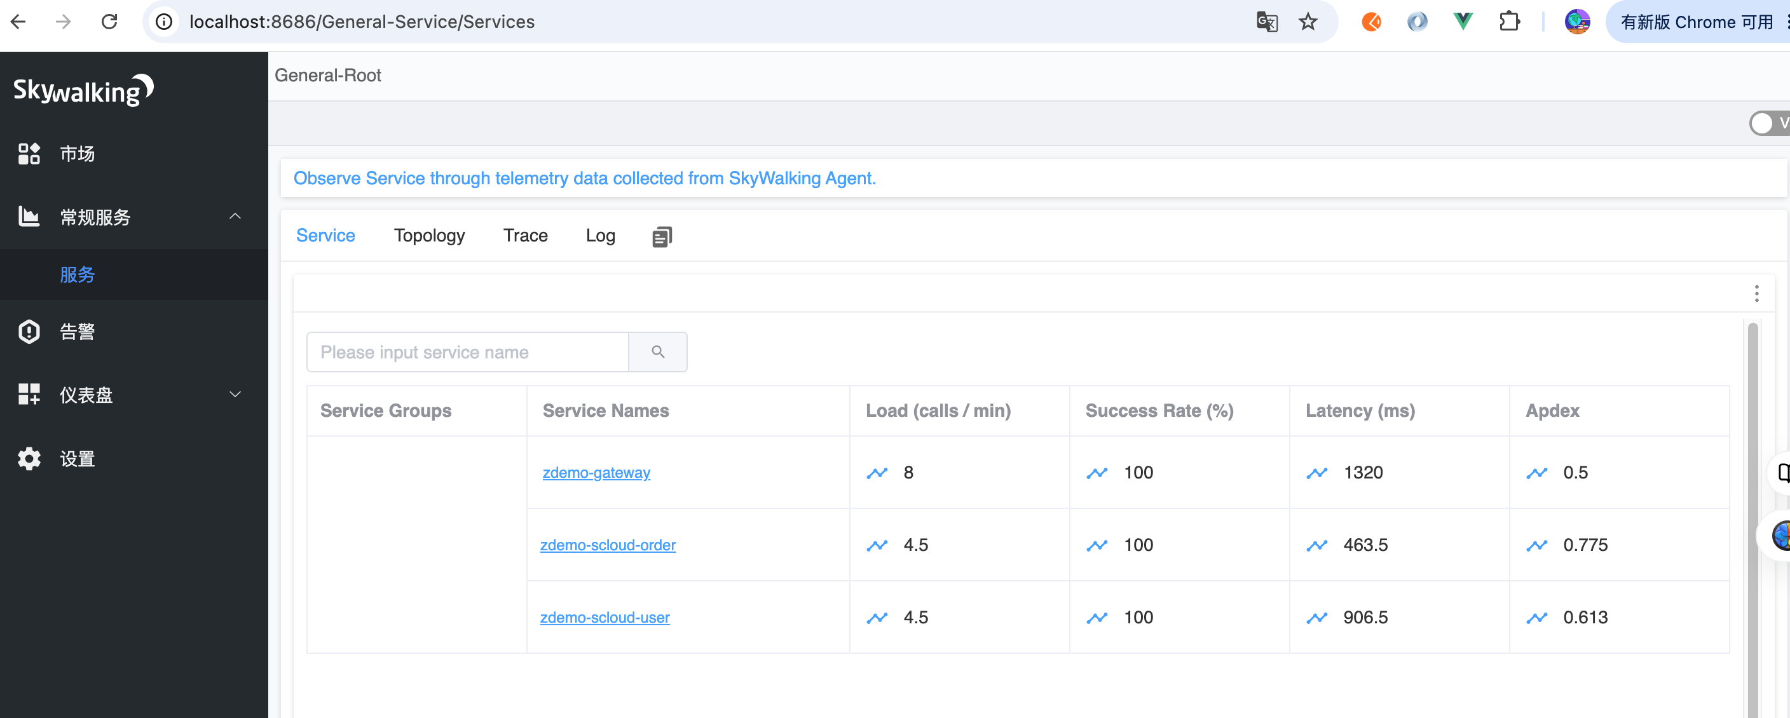Click the trend icon for zdemo-scloud-user Latency
The width and height of the screenshot is (1790, 718).
(x=1317, y=618)
